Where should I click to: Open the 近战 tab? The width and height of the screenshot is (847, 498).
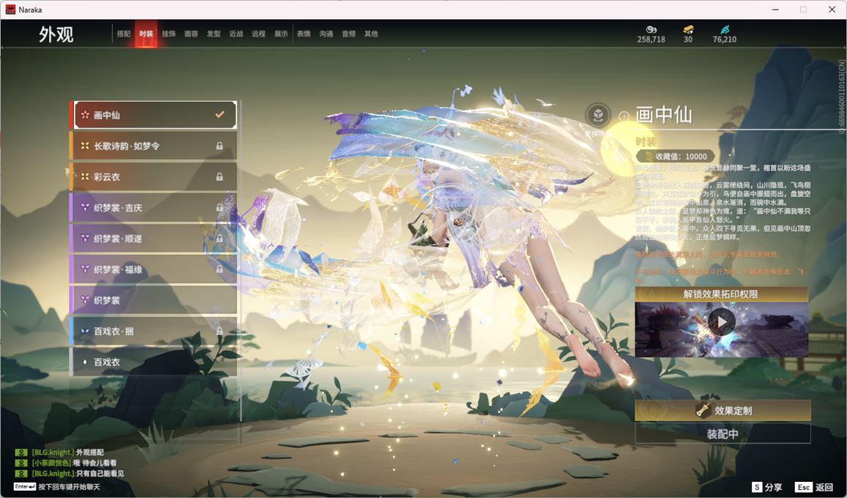(236, 34)
